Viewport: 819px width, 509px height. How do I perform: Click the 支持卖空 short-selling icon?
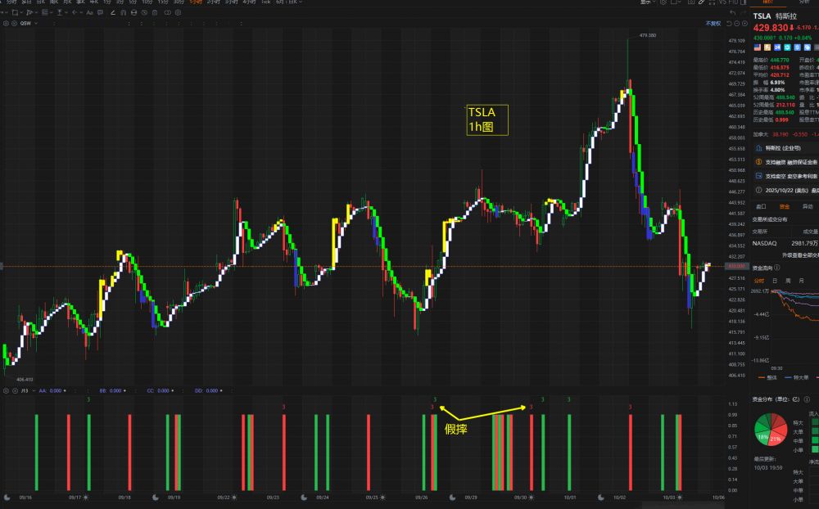(758, 176)
